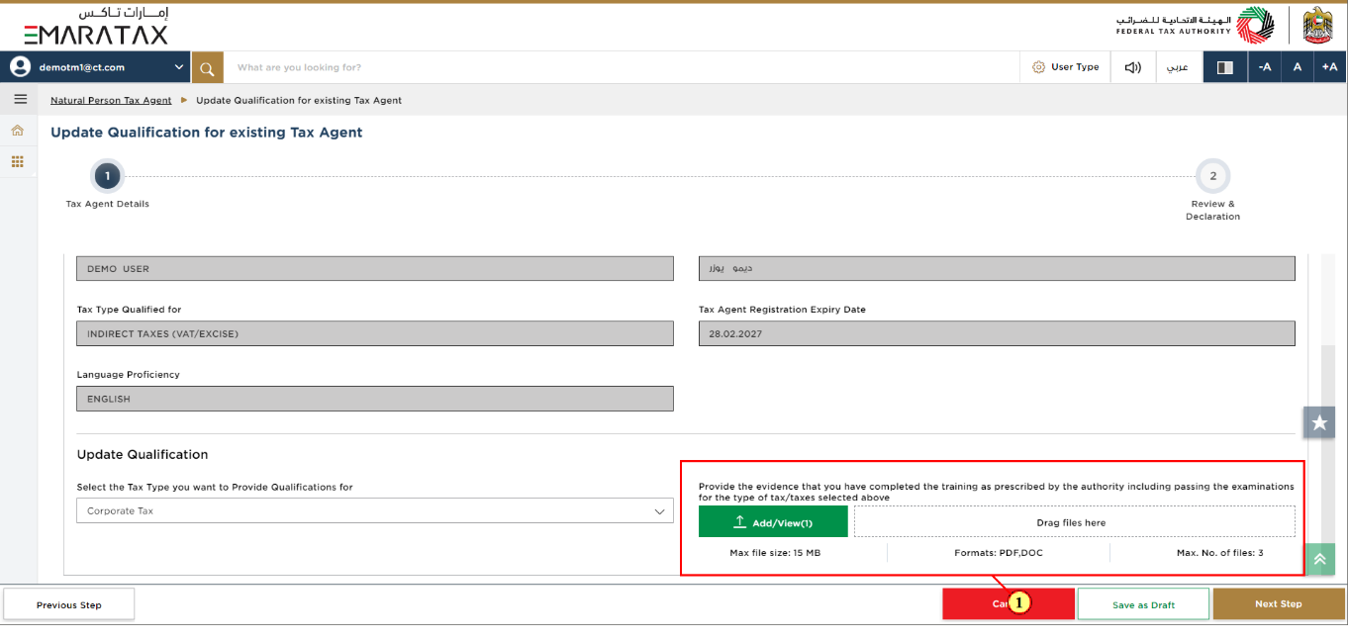Click the Arabic name field
The image size is (1348, 641).
pos(997,268)
